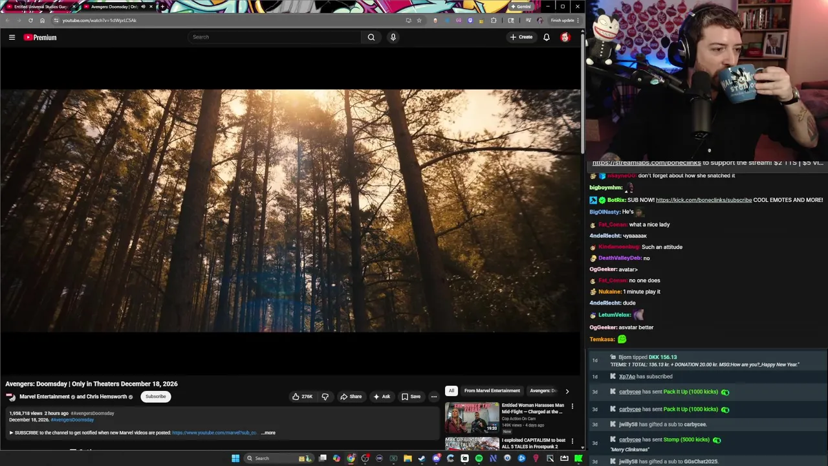Click username carbycee in Stomp event

[630, 440]
